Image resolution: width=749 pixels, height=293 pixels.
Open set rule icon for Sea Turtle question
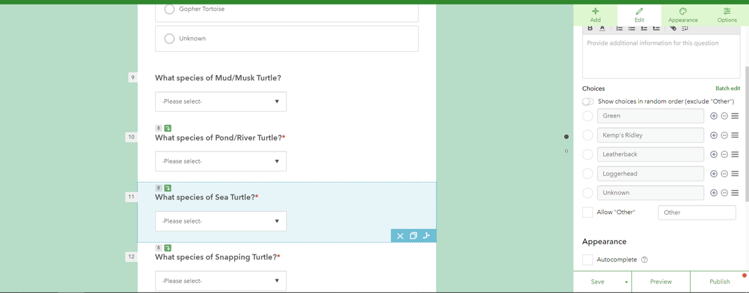[x=426, y=236]
